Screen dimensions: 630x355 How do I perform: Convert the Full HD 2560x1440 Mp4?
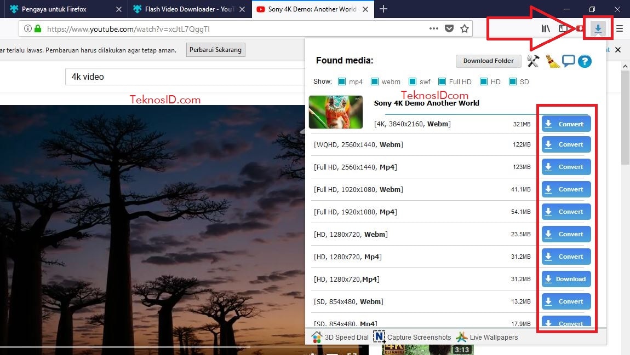click(566, 167)
